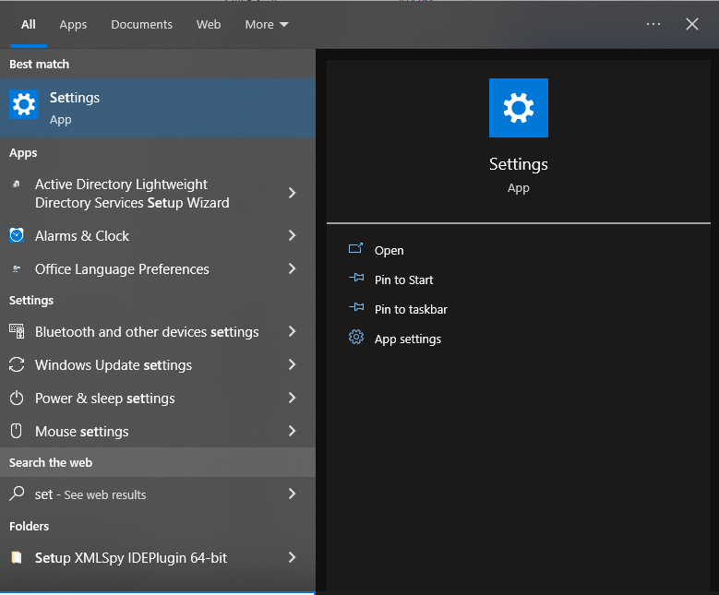Click the Setup XMLSpy folder icon
Viewport: 719px width, 595px height.
[17, 558]
